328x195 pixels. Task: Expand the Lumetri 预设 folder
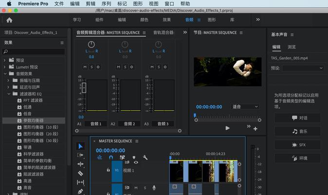[x=4, y=67]
